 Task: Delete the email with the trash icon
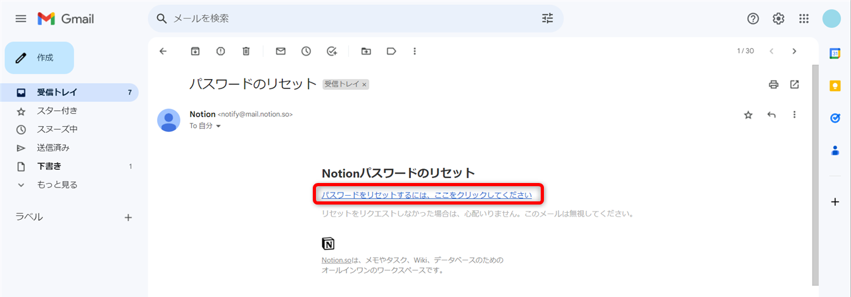click(246, 51)
